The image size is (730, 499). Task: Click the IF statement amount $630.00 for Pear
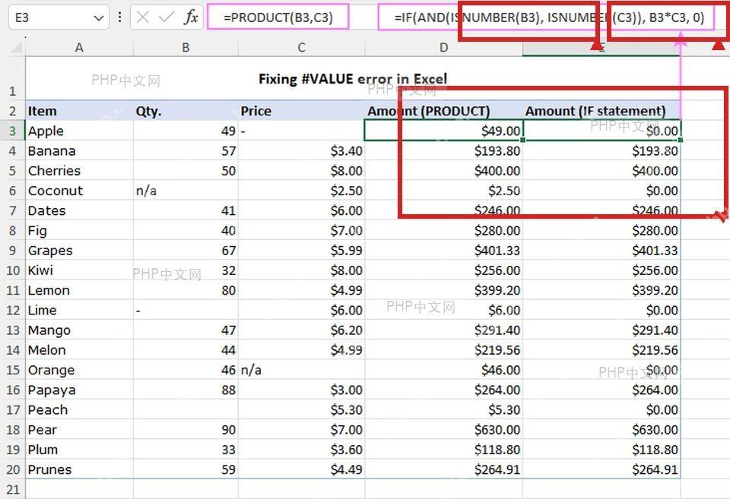(x=601, y=430)
